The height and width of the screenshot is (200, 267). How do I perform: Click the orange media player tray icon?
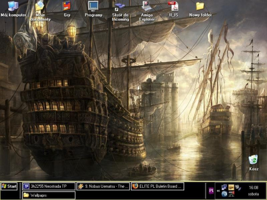click(x=231, y=187)
